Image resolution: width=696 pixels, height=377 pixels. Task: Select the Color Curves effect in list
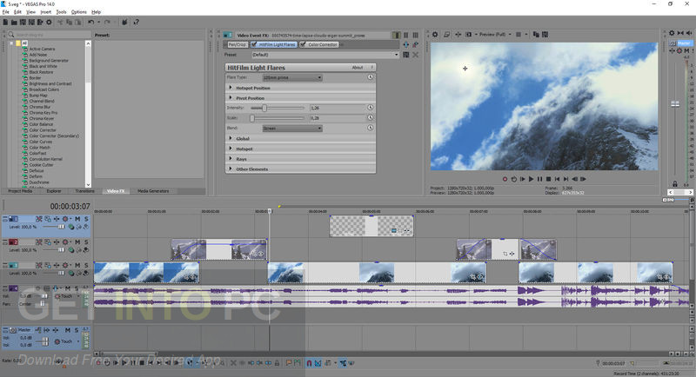coord(40,142)
